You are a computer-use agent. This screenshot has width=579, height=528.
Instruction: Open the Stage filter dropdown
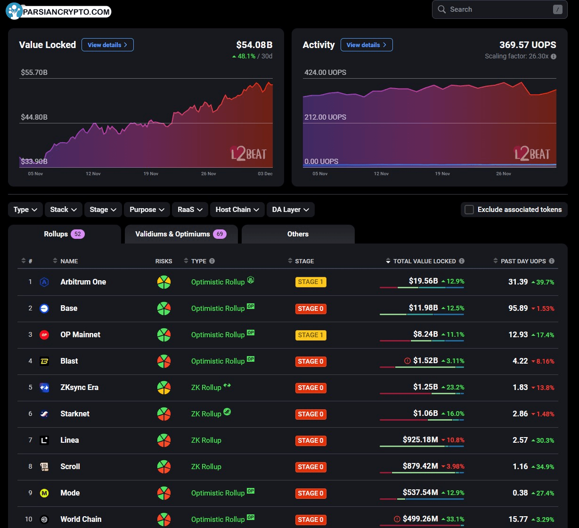point(103,210)
